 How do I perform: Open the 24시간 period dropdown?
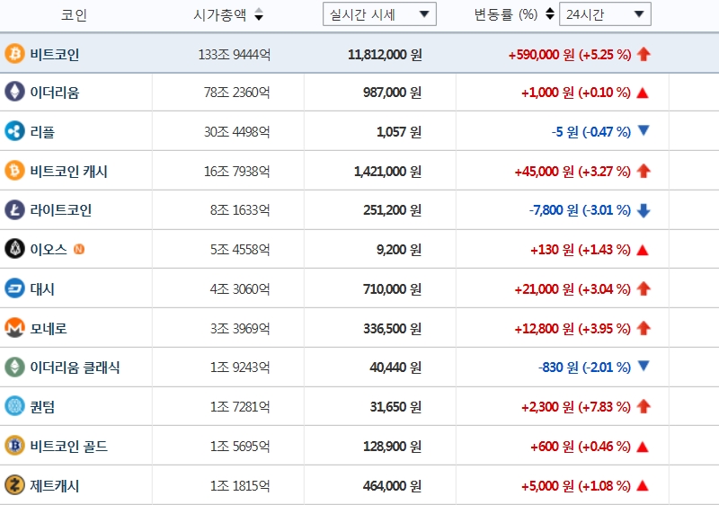click(x=605, y=14)
